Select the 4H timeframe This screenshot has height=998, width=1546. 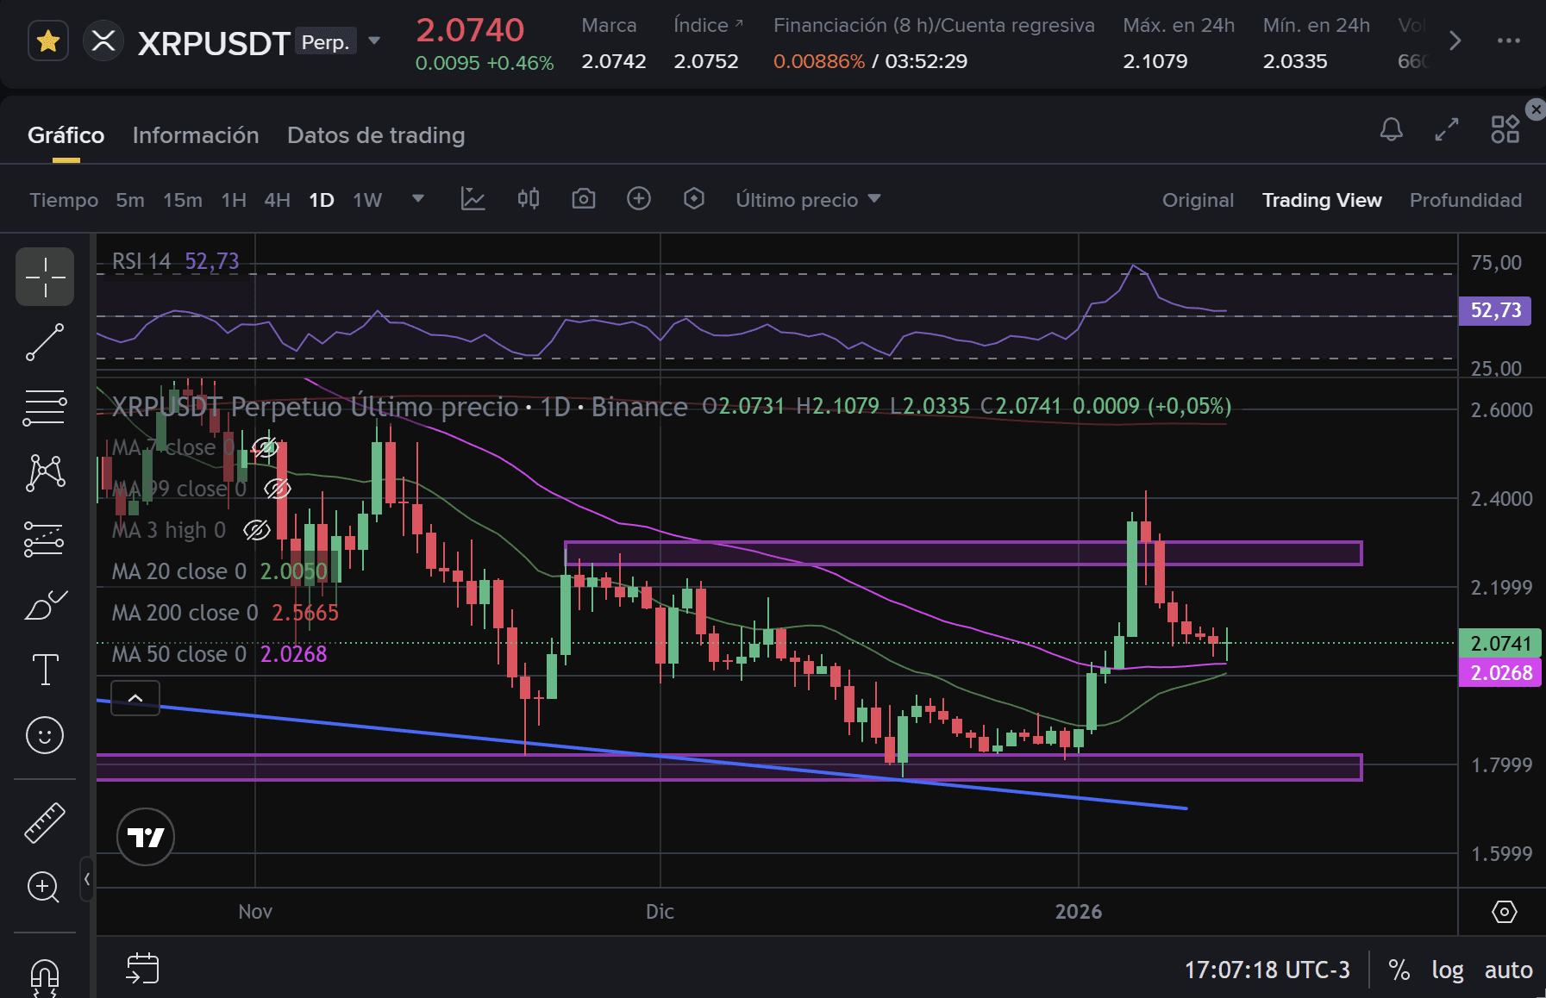point(277,200)
